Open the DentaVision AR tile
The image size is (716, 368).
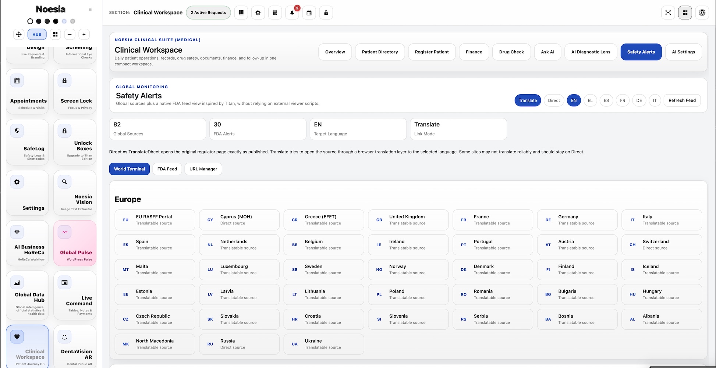(x=75, y=346)
